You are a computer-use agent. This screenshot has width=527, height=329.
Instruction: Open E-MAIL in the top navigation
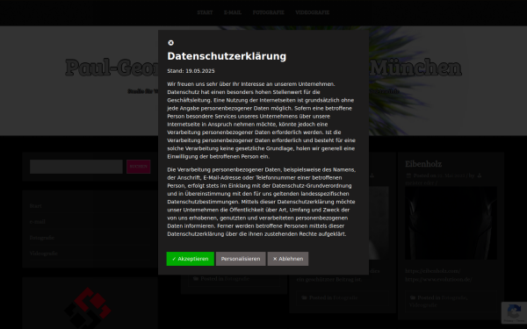(233, 12)
